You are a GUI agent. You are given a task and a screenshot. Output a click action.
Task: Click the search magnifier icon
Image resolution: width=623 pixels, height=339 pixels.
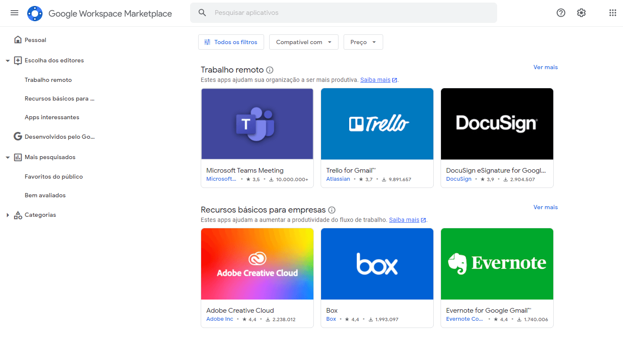pos(202,13)
